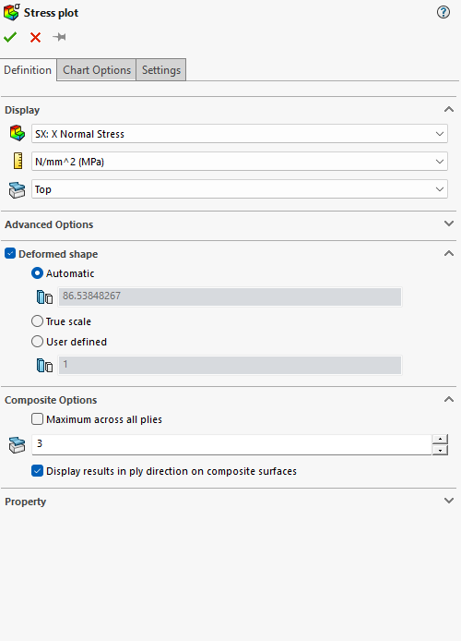
Task: Increment the ply number with the up arrow
Action: tap(440, 439)
